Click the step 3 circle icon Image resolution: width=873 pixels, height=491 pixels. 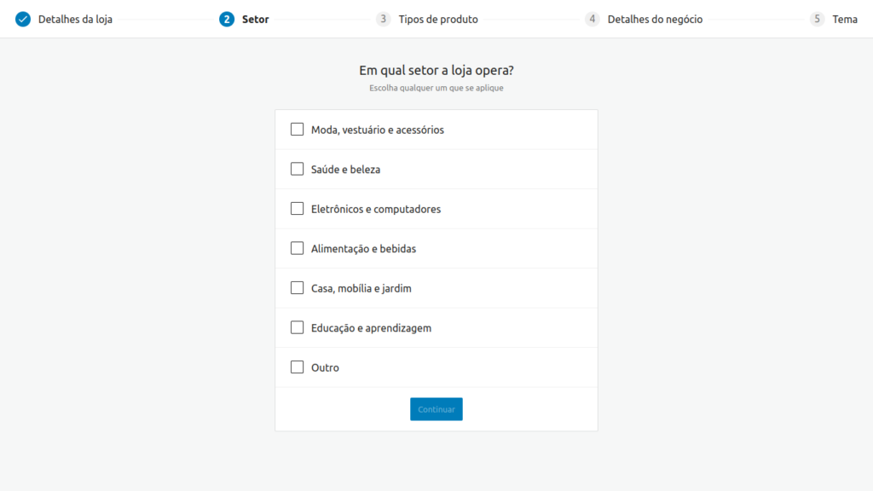tap(382, 18)
